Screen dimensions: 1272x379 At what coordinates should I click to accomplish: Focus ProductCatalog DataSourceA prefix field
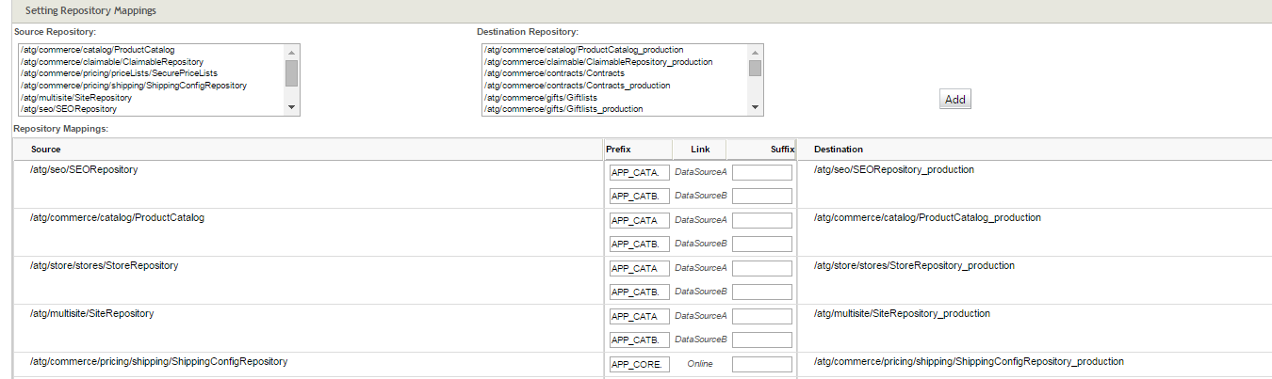pos(640,220)
